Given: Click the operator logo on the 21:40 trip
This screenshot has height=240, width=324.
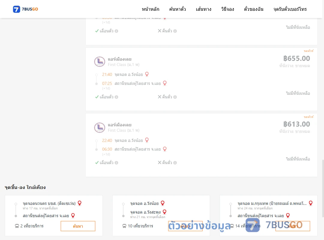Looking at the screenshot, I should [x=100, y=61].
